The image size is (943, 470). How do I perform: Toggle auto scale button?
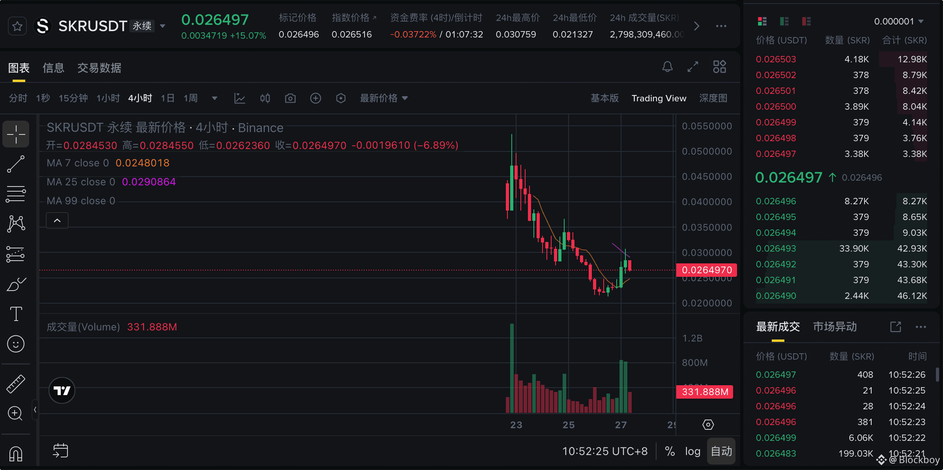(x=721, y=451)
